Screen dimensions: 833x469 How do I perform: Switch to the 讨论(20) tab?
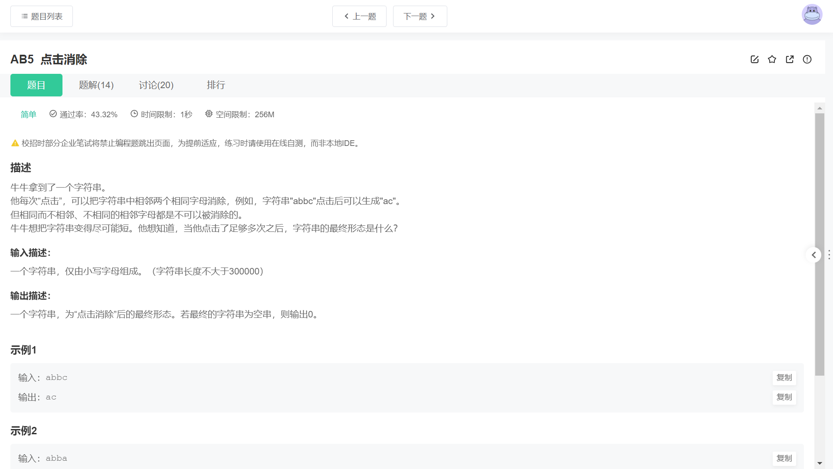click(x=156, y=85)
